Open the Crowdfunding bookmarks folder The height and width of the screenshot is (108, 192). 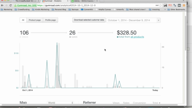pyautogui.click(x=22, y=9)
